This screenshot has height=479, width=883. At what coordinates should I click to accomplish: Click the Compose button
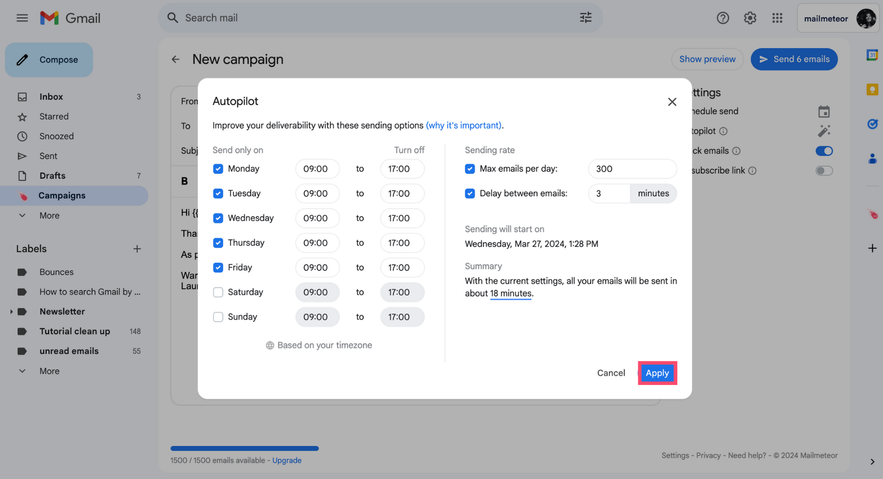(x=49, y=60)
